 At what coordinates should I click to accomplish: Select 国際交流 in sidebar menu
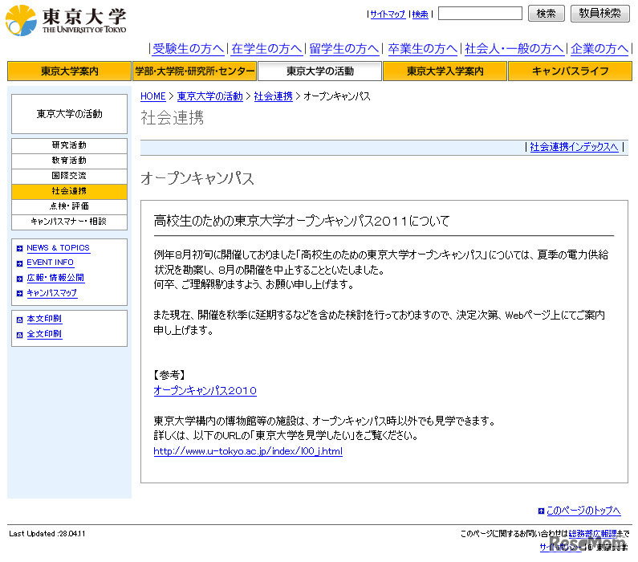tap(69, 176)
